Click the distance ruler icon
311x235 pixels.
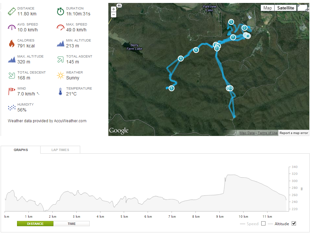pos(12,11)
